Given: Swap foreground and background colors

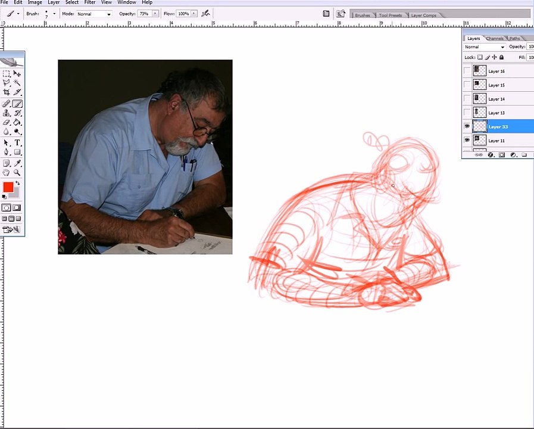Looking at the screenshot, I should click(18, 184).
